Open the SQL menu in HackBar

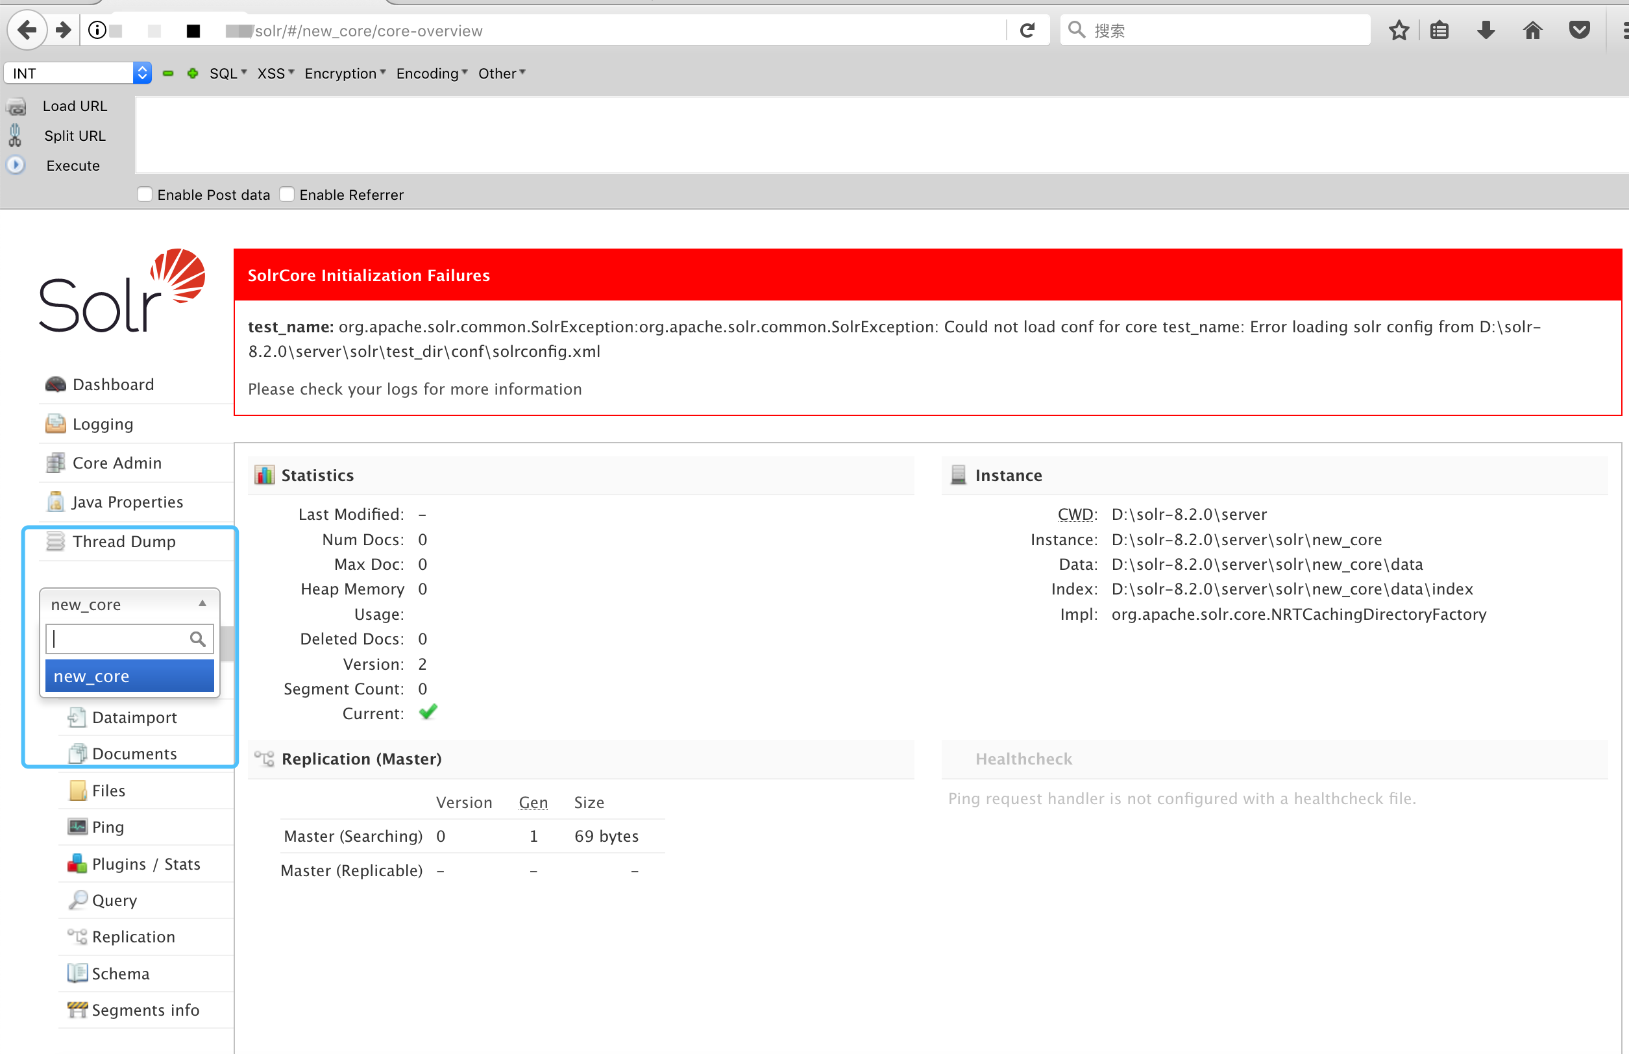(228, 73)
